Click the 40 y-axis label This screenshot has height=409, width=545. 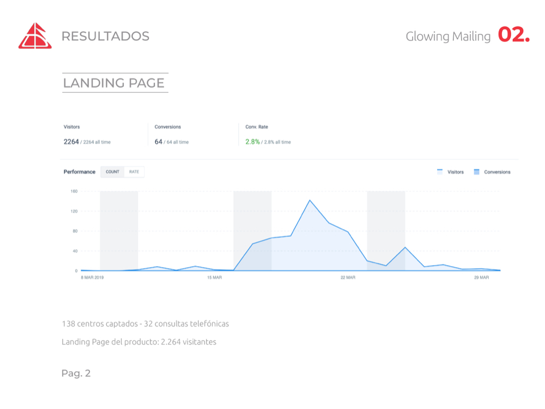pos(75,251)
